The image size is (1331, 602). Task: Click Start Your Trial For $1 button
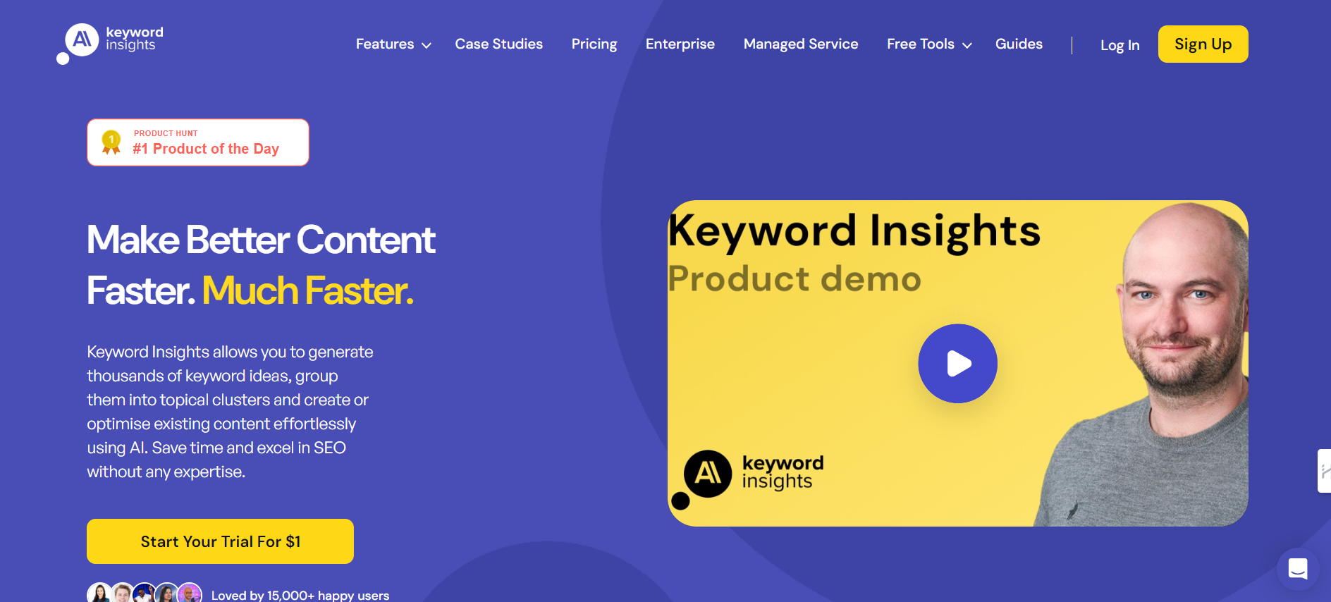220,541
